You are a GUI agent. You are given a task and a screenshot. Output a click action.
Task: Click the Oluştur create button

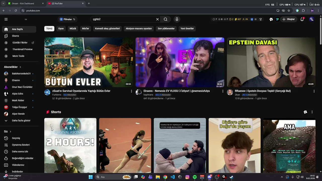[x=289, y=19]
